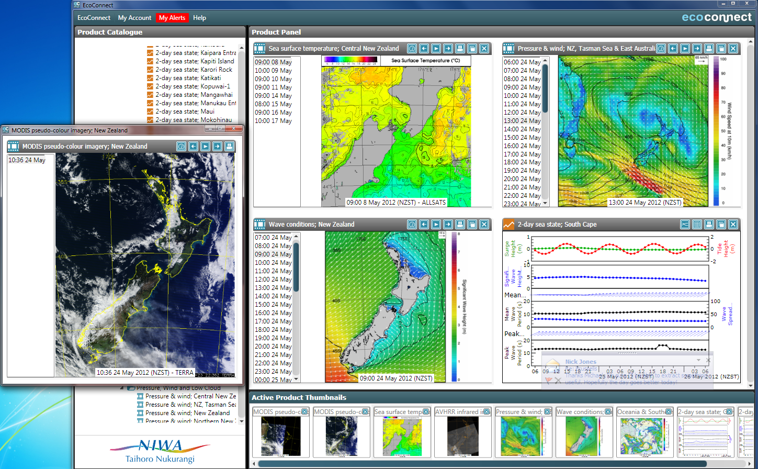Open the dropdown arrow on Nick Jones notification
This screenshot has height=469, width=758.
point(698,361)
